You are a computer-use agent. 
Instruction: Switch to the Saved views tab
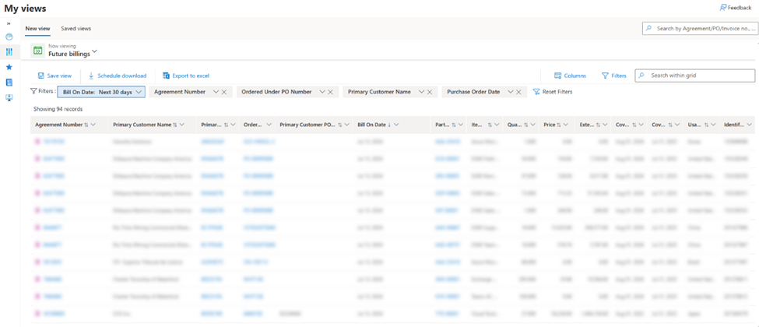tap(76, 29)
